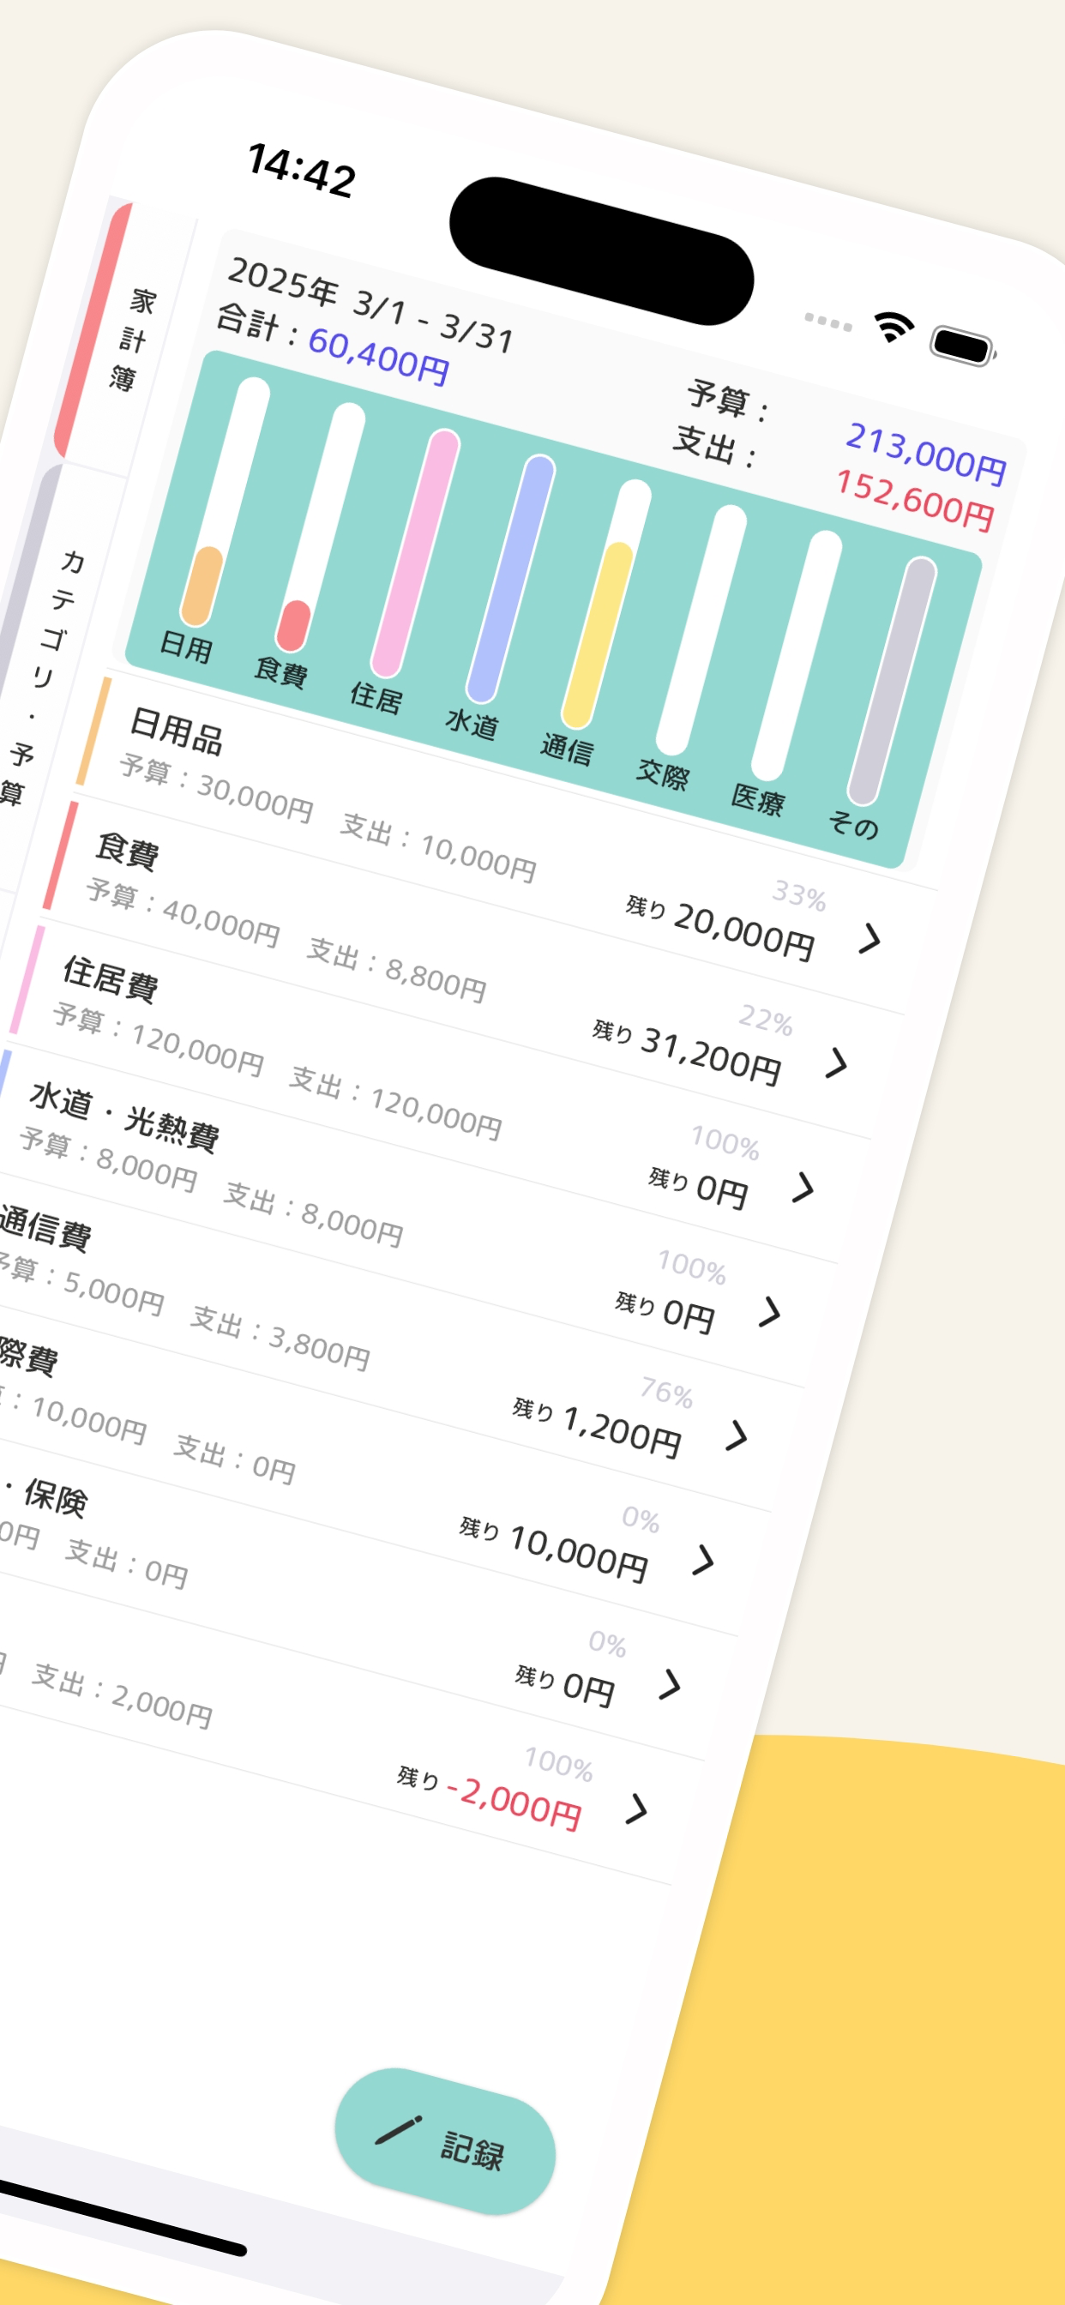Tap the 14:42 clock in status bar
This screenshot has height=2305, width=1065.
click(x=302, y=170)
